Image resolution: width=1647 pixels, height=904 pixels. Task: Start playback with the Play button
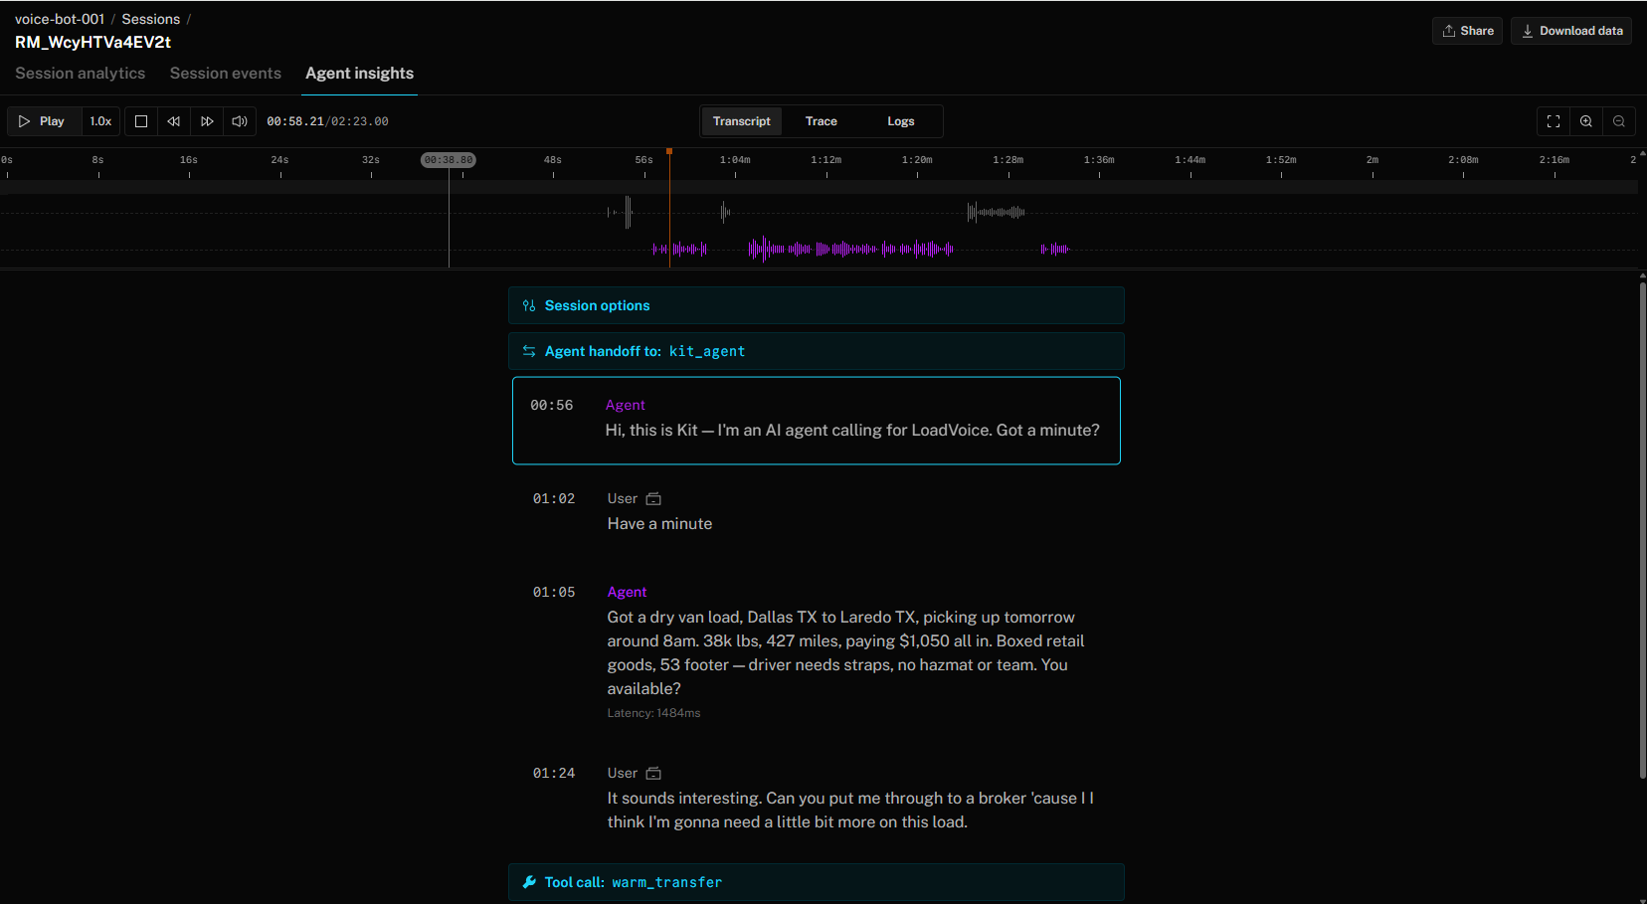tap(43, 121)
